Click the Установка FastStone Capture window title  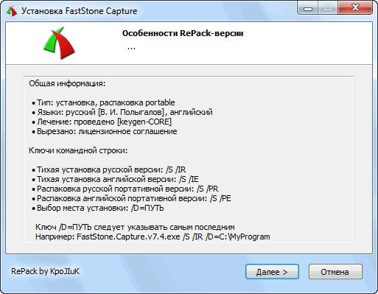pyautogui.click(x=79, y=11)
